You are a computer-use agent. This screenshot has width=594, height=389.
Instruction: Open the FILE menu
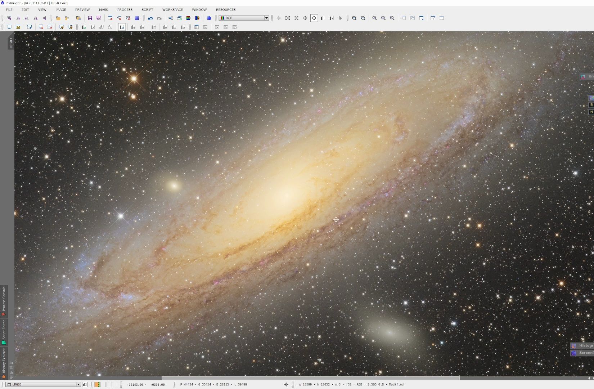click(x=9, y=10)
